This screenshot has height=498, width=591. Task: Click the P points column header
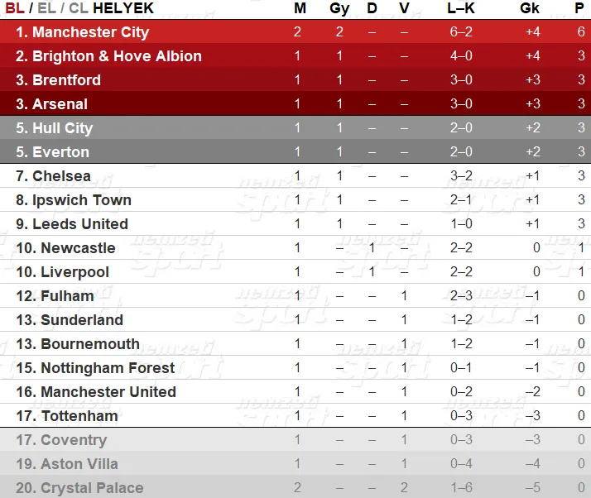click(x=579, y=8)
